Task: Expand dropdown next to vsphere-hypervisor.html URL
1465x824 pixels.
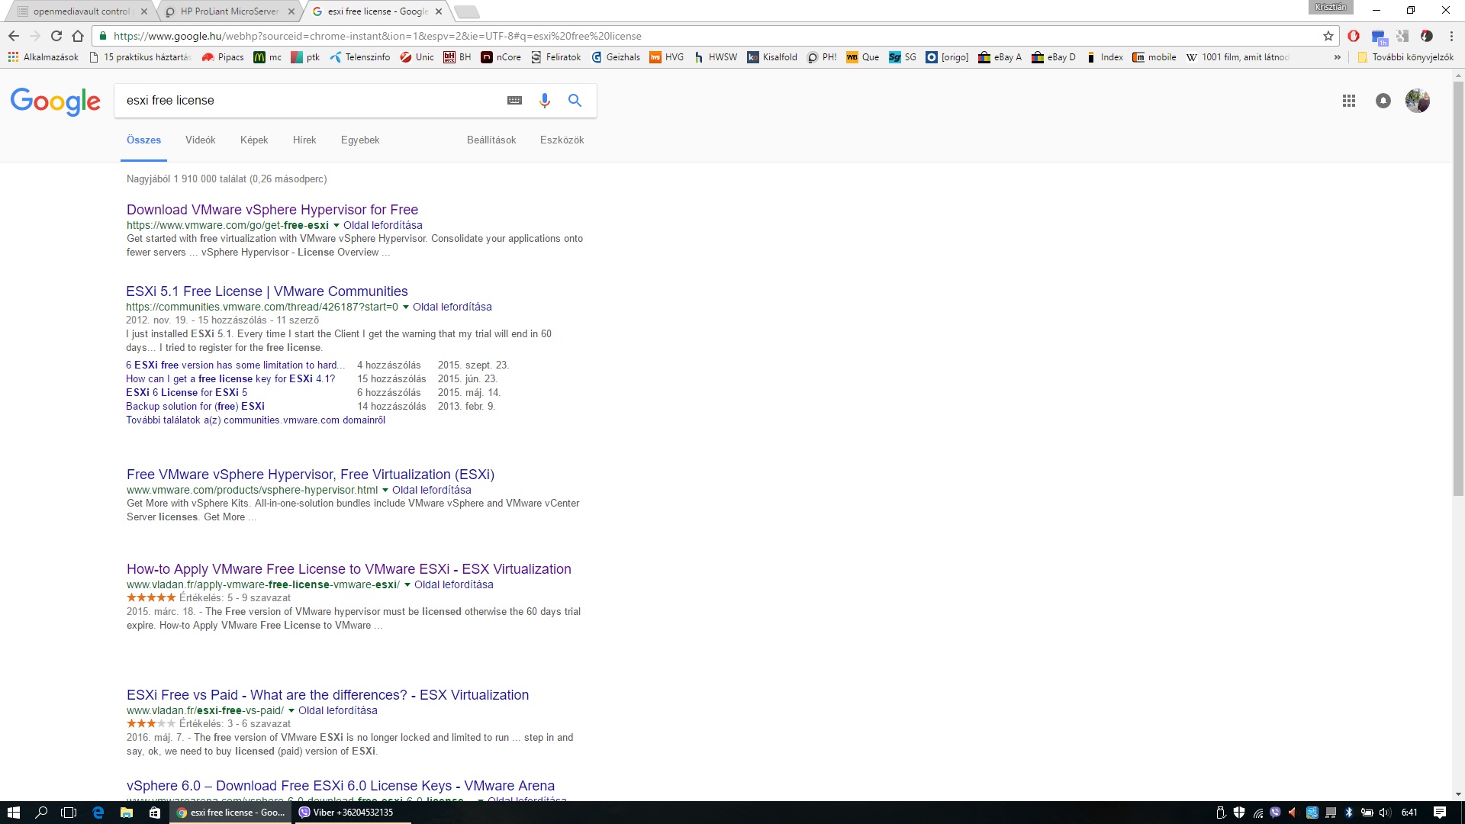Action: [385, 491]
